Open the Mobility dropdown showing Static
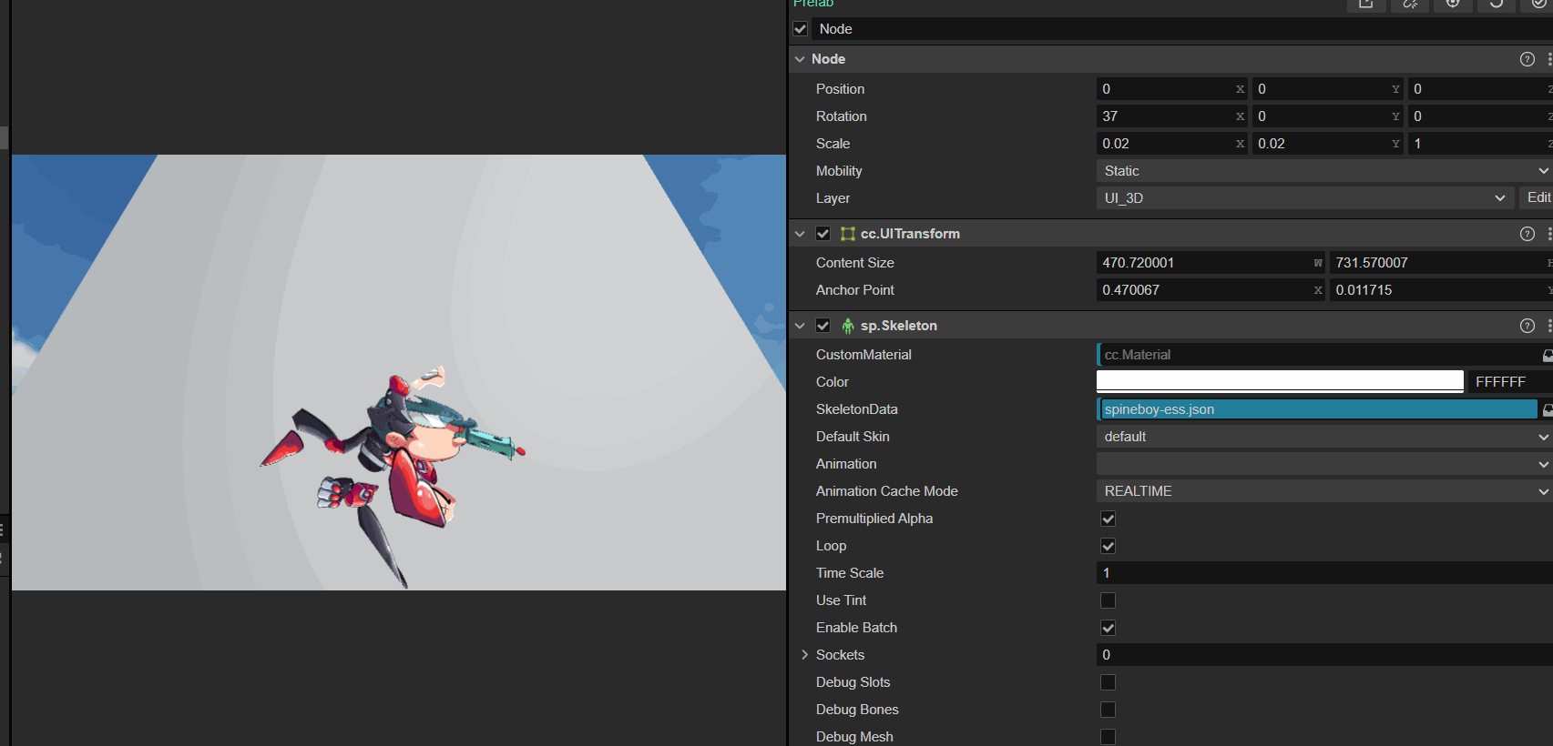The image size is (1553, 746). 1324,171
